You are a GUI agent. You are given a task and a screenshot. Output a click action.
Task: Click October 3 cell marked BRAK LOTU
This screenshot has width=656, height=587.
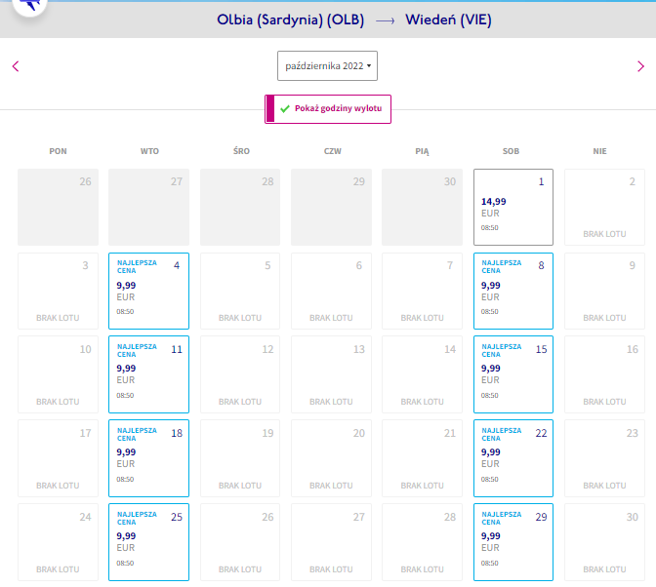(58, 291)
